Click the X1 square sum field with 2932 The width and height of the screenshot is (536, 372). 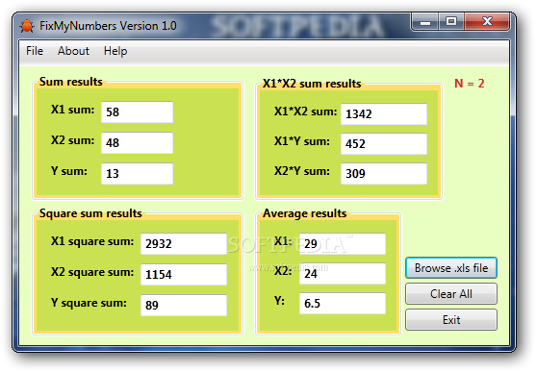[x=184, y=244]
